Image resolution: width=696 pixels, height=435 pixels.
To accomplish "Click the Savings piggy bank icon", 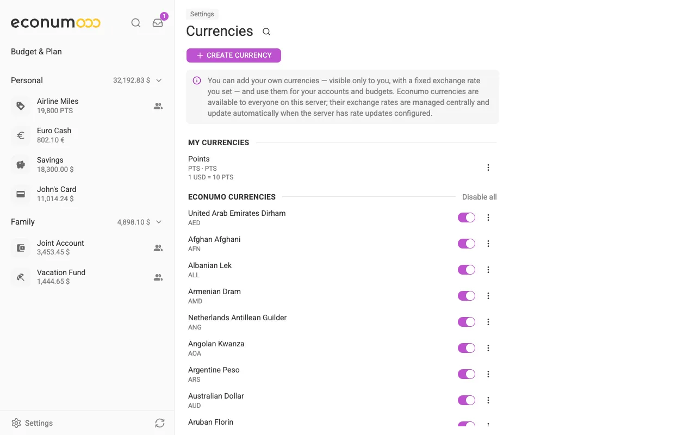I will (21, 165).
